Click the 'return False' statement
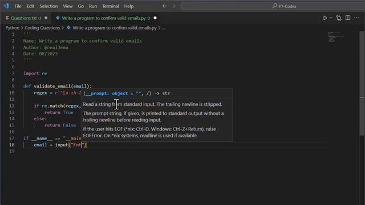The width and height of the screenshot is (365, 205). [x=60, y=125]
